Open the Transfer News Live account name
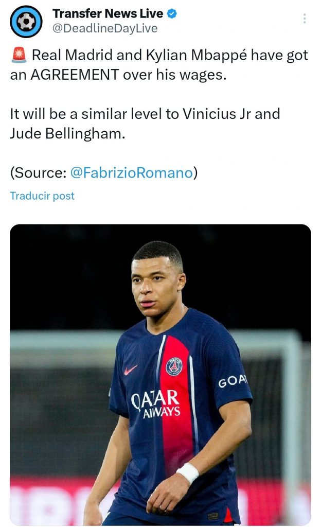Screen dimensions: 321x527 click(108, 14)
